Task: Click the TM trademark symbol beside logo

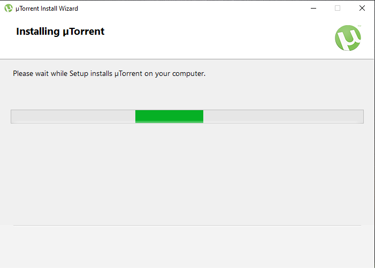Action: click(x=359, y=26)
